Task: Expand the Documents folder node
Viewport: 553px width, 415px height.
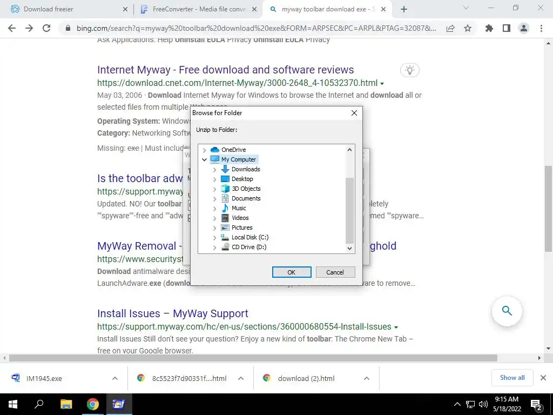Action: pos(214,199)
